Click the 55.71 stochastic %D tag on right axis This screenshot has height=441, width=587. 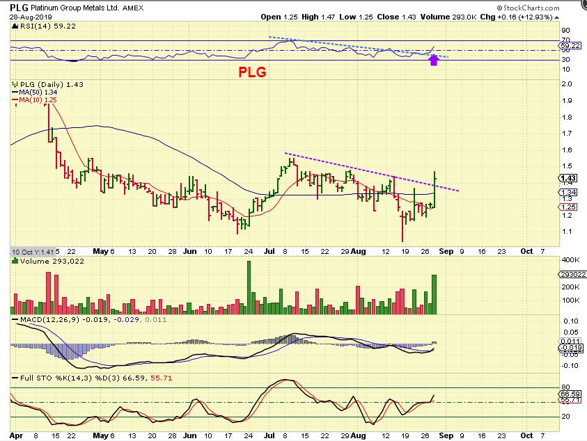[x=570, y=400]
